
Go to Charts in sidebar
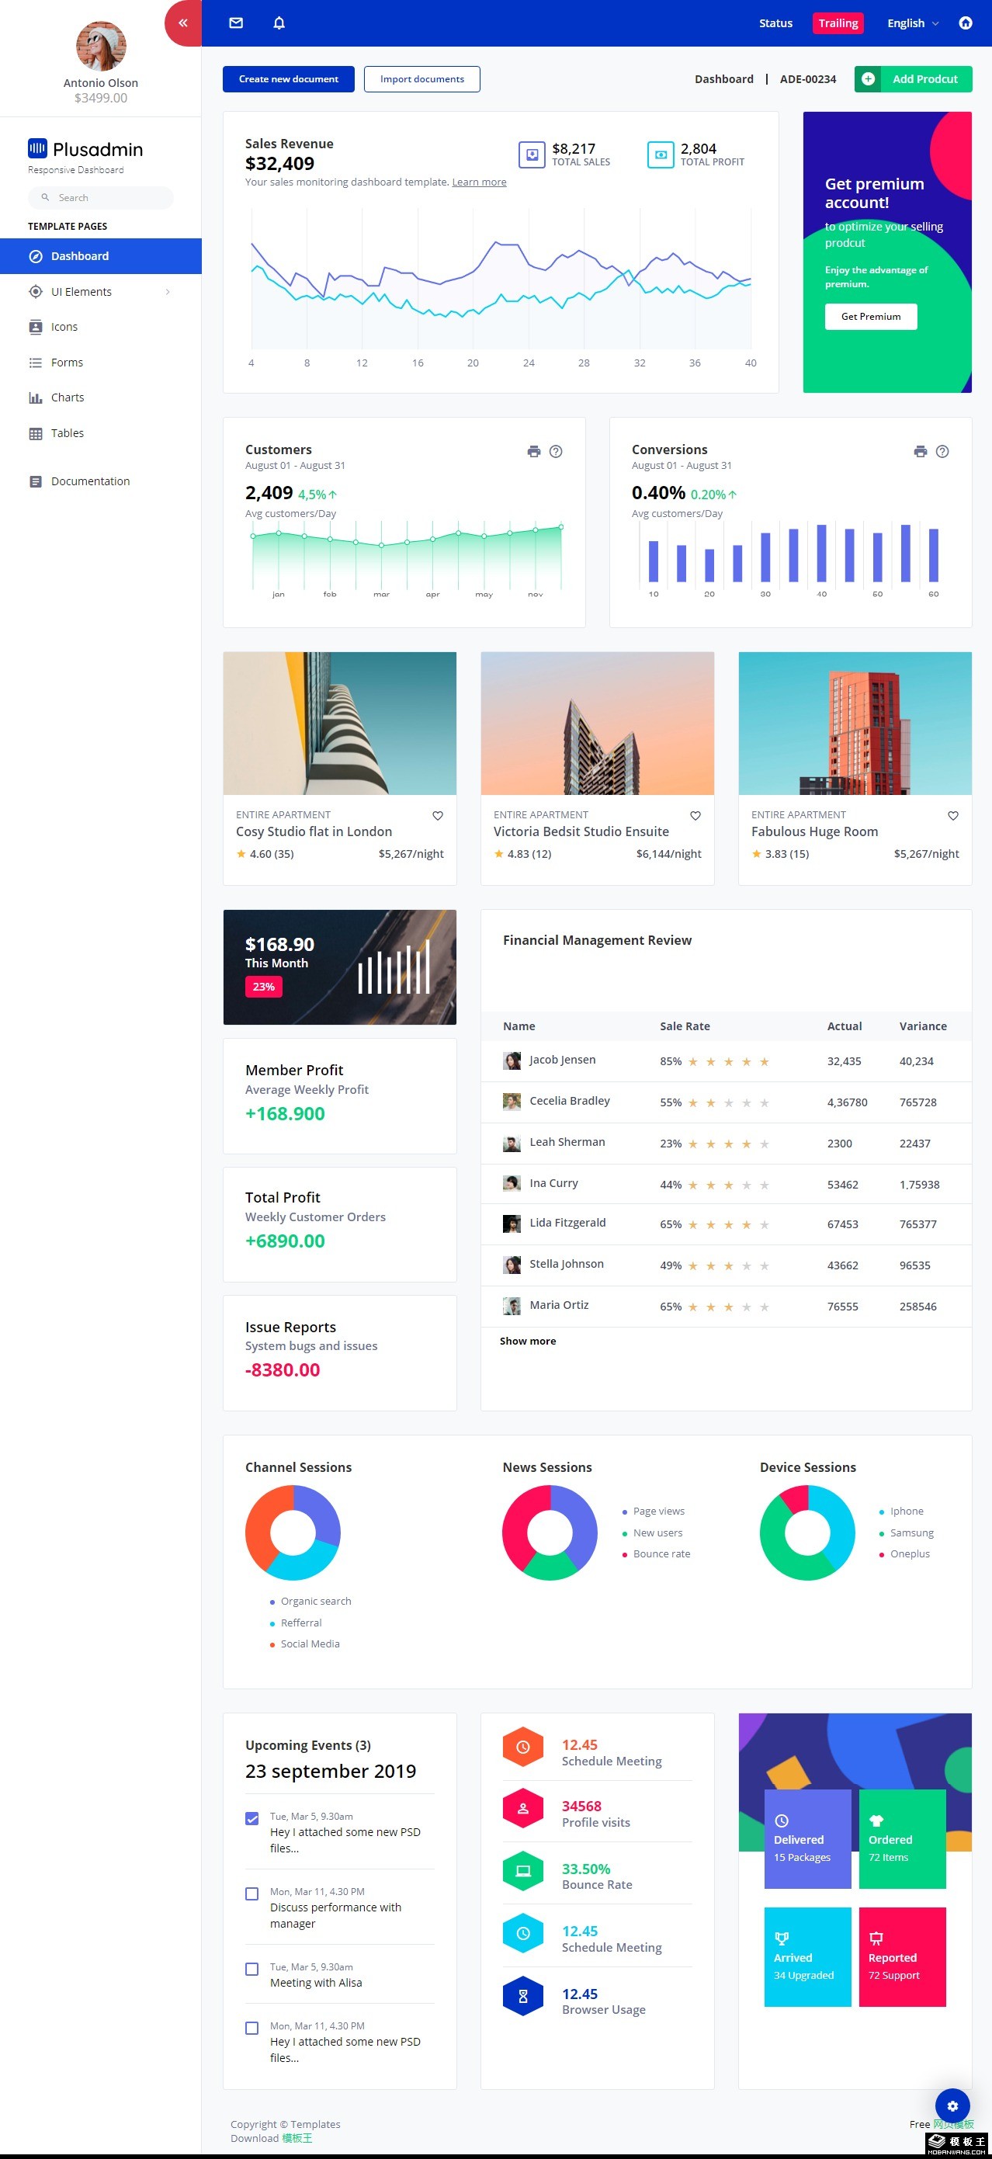(67, 397)
